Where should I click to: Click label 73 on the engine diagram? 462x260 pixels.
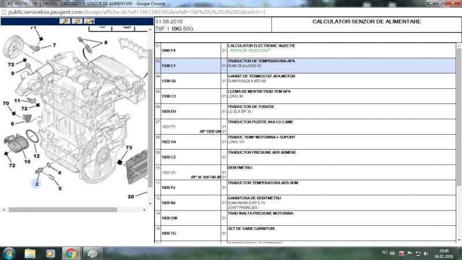tap(129, 147)
